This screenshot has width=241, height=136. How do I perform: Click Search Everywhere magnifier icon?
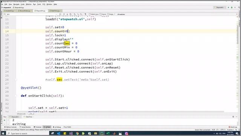tap(239, 8)
